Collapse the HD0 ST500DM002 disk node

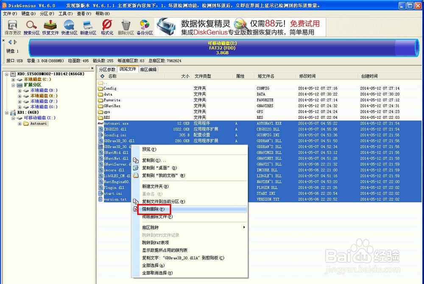coord(7,74)
